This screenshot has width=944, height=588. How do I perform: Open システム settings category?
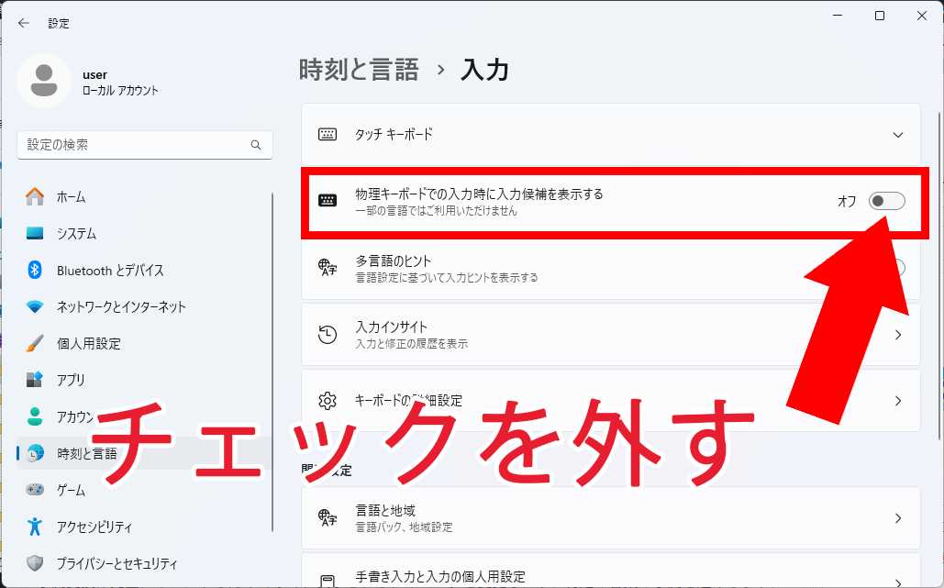tap(76, 233)
